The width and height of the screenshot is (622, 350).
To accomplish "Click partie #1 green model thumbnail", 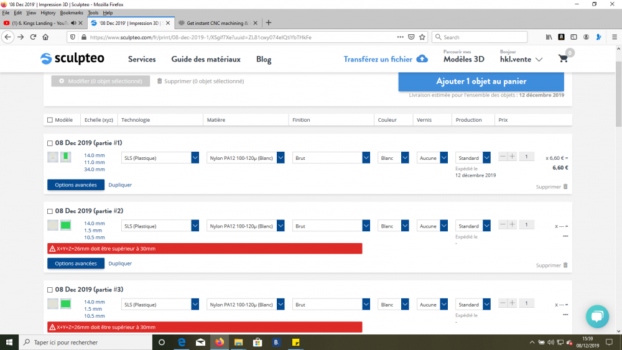I will click(x=65, y=157).
